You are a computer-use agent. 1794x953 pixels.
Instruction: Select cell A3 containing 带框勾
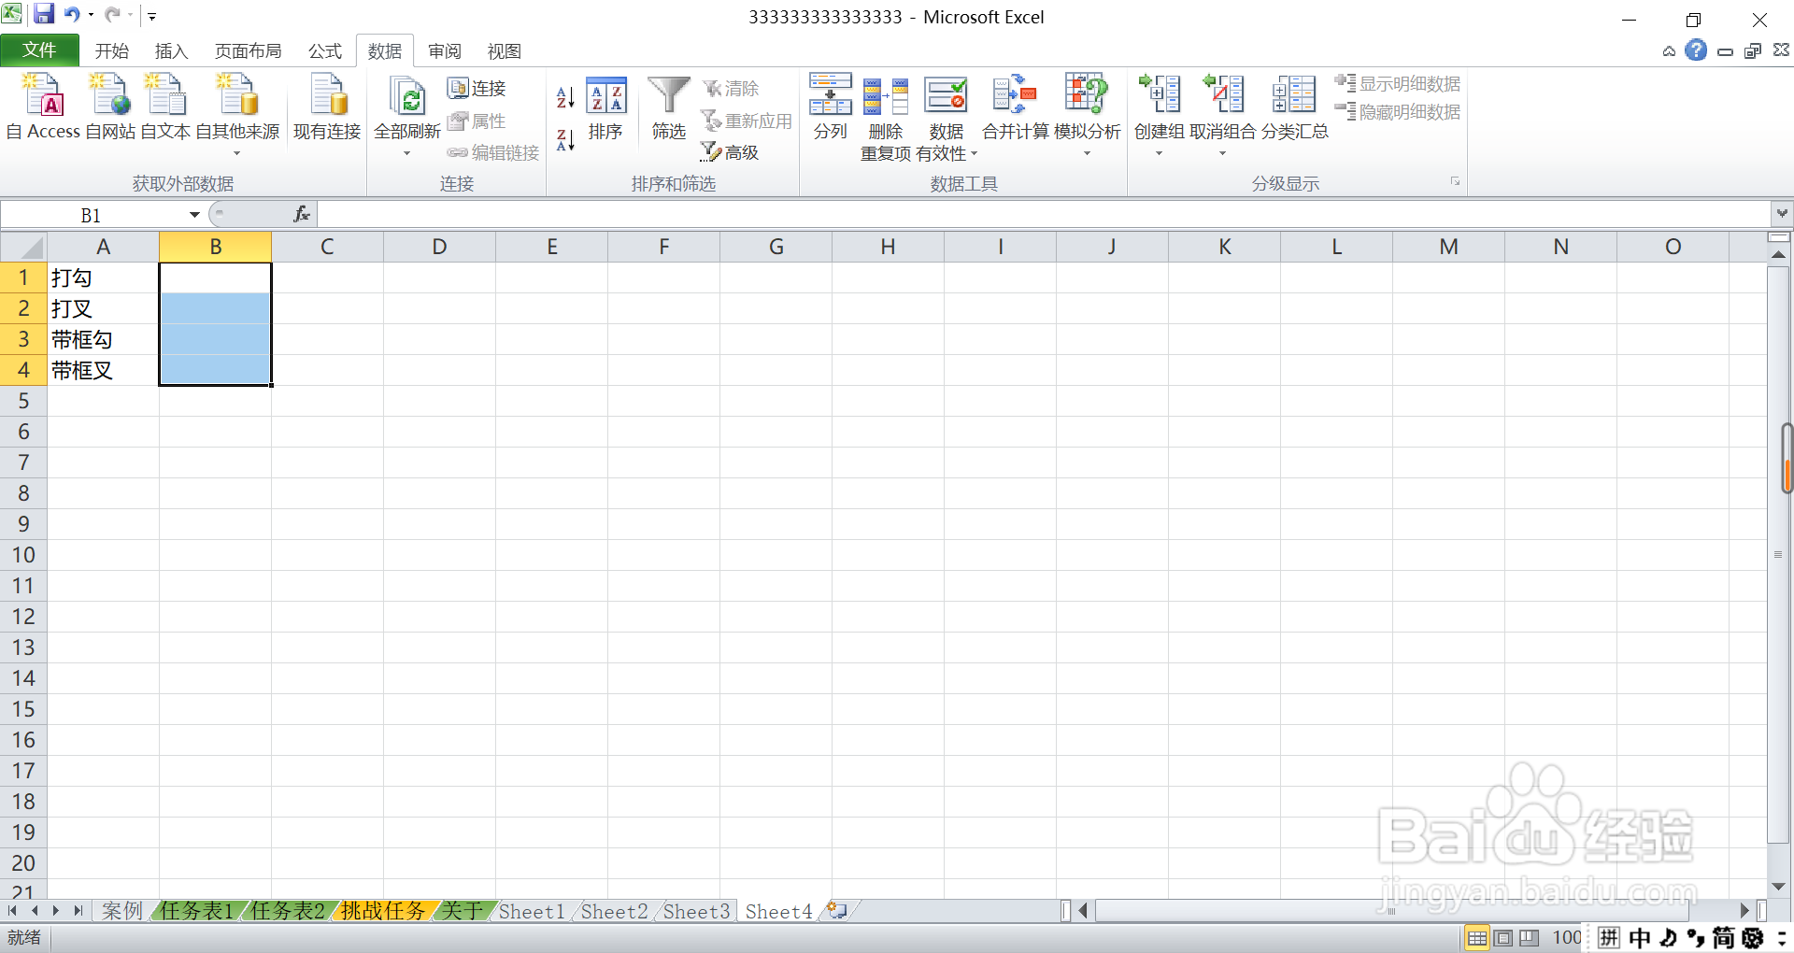pos(103,339)
